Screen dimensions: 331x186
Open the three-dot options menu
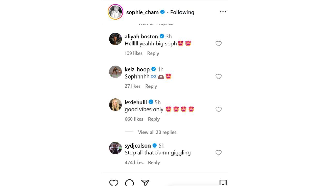coord(223,12)
